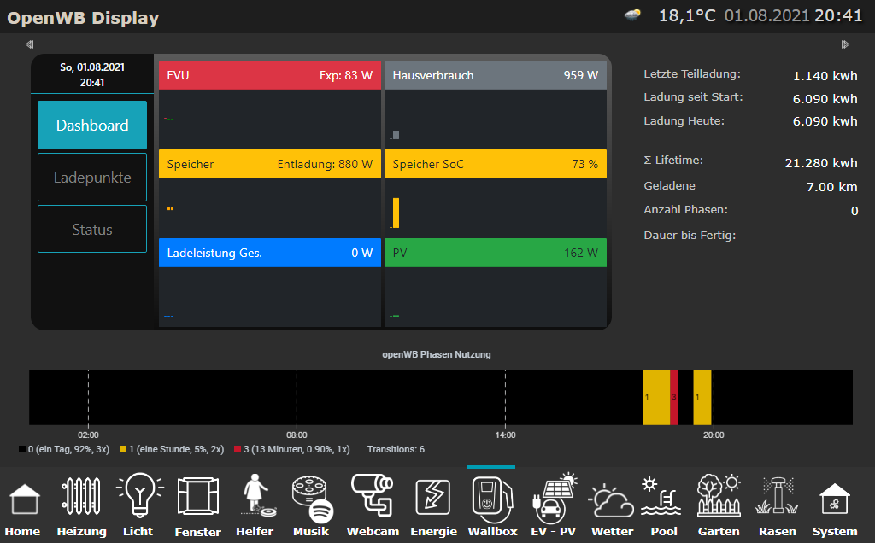Click the left arrow above the panel
This screenshot has width=875, height=543.
click(x=30, y=44)
